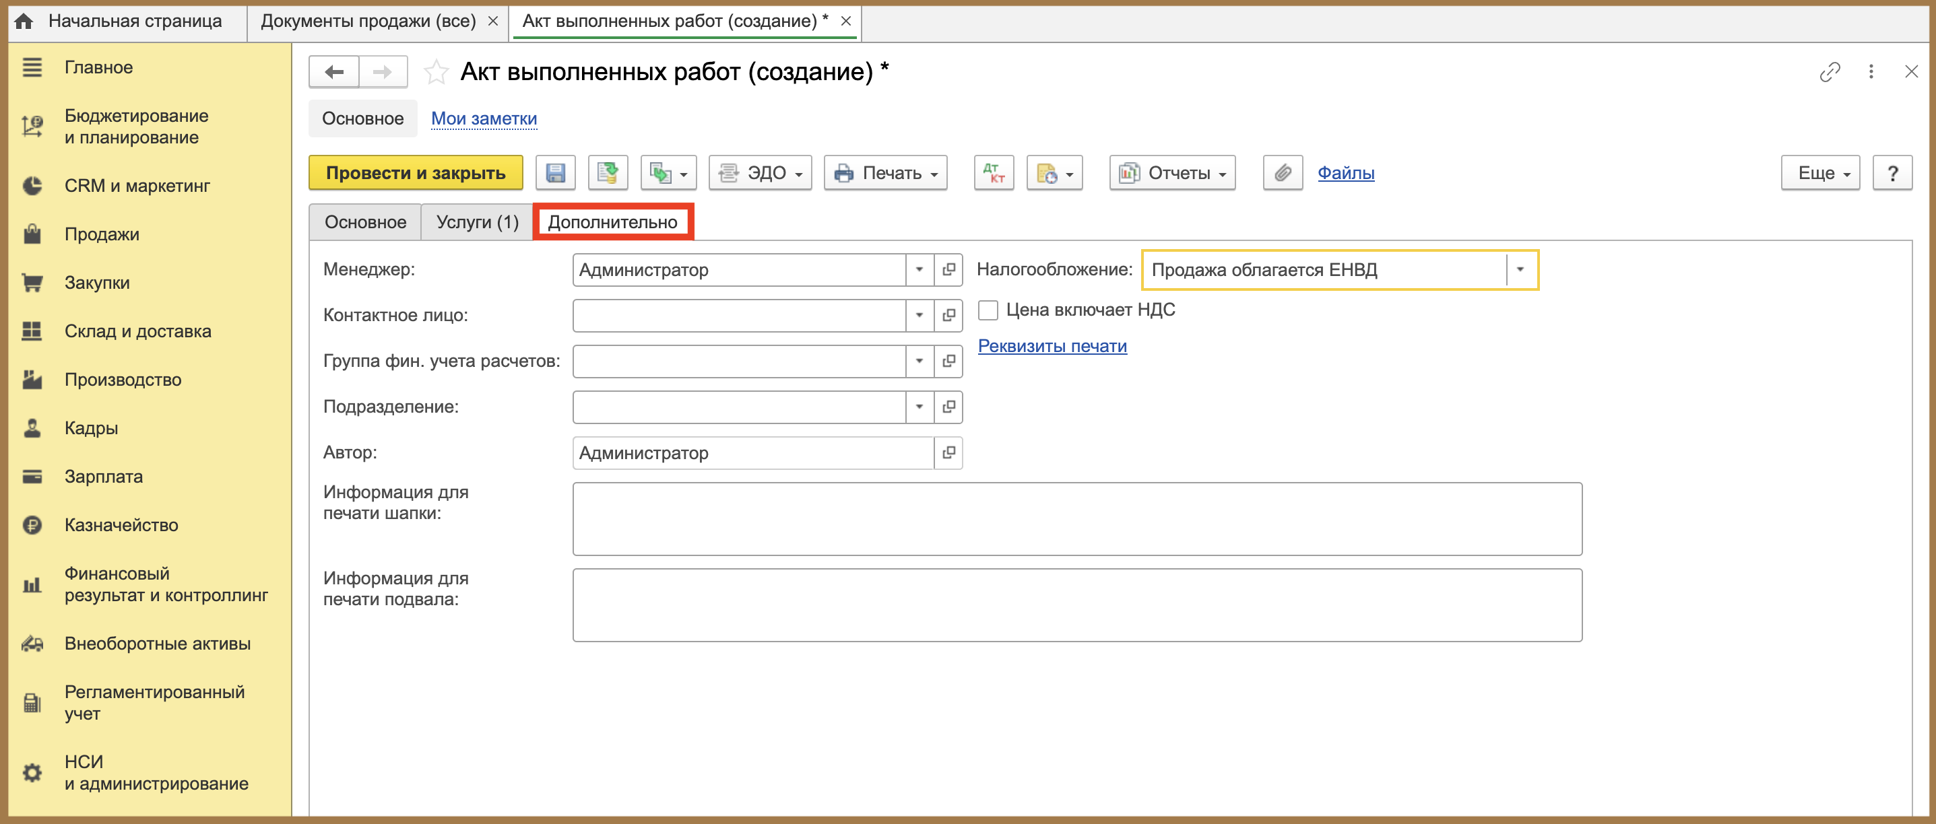The width and height of the screenshot is (1936, 824).
Task: Click the post document icon
Action: point(607,173)
